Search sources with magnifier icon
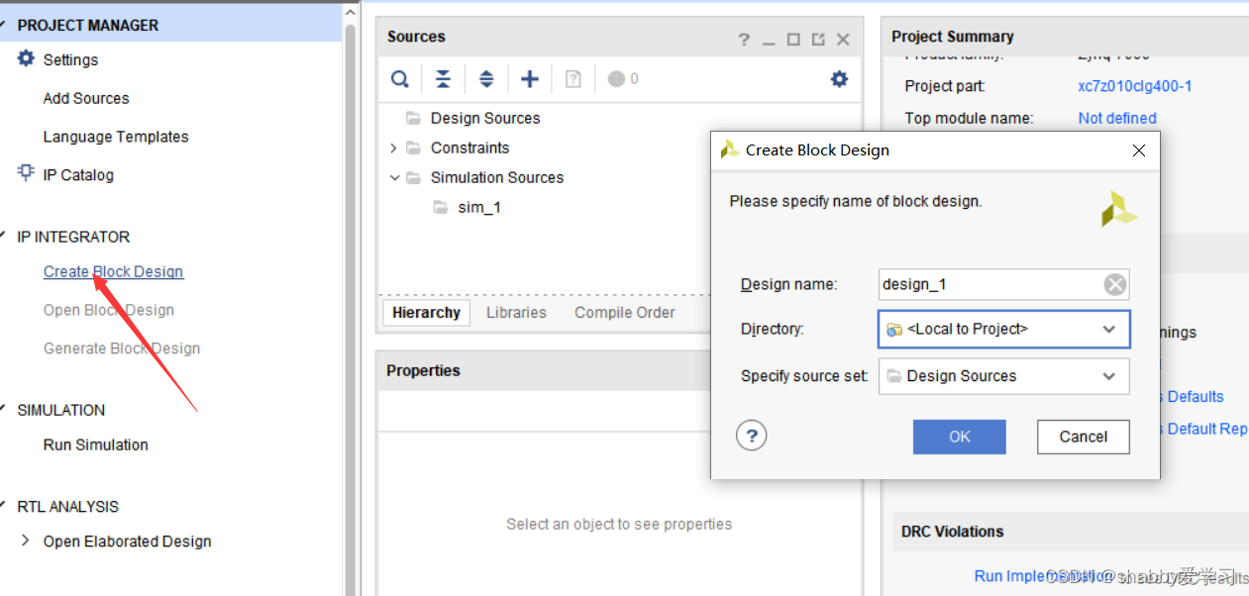Viewport: 1249px width, 596px height. 400,79
